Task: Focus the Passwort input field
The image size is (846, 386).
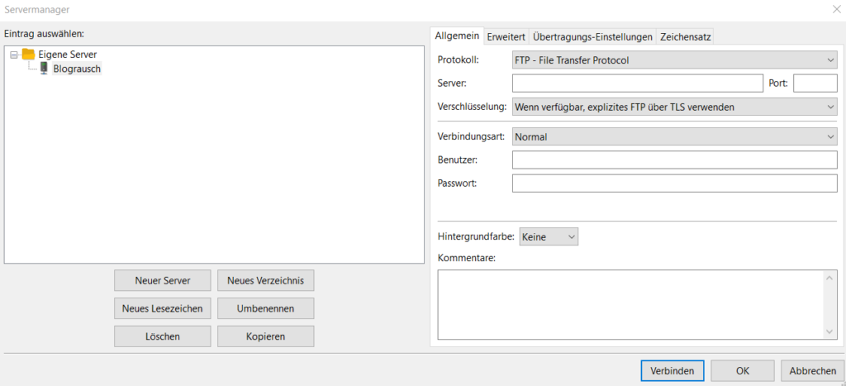Action: click(x=674, y=183)
